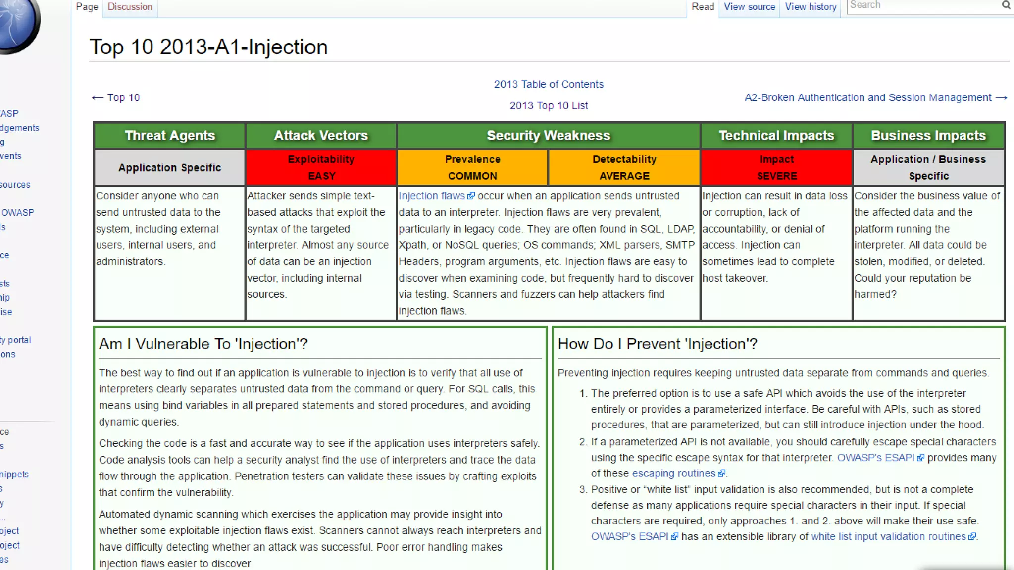Open 2013 Table of Contents link

[x=549, y=84]
